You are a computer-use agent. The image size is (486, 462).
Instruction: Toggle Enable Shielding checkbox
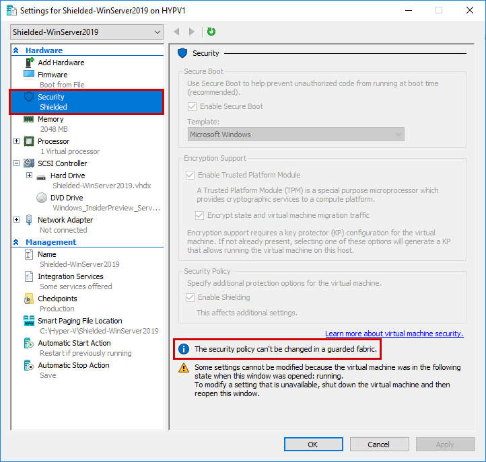click(x=190, y=297)
